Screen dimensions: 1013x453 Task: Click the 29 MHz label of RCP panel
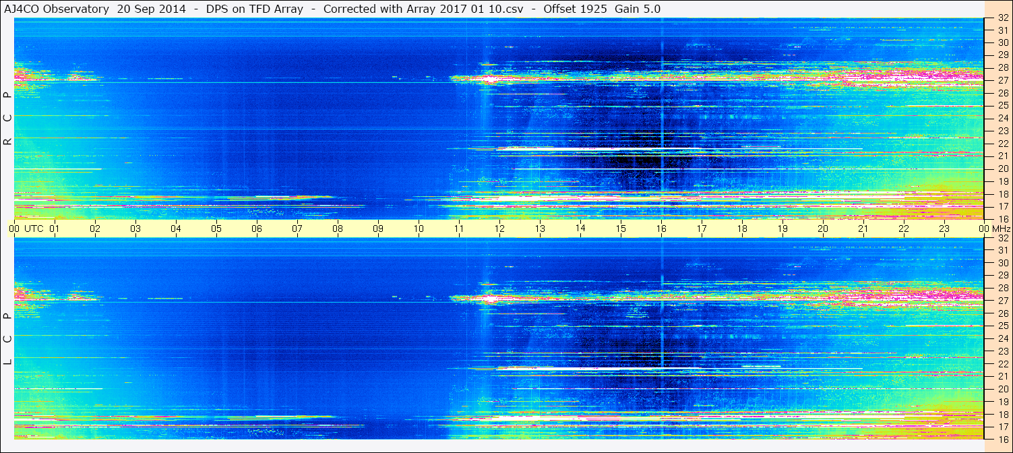click(1002, 55)
